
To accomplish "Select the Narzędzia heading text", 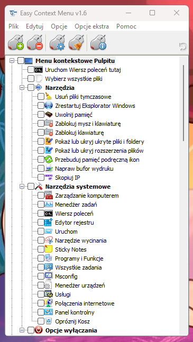I will coord(60,88).
